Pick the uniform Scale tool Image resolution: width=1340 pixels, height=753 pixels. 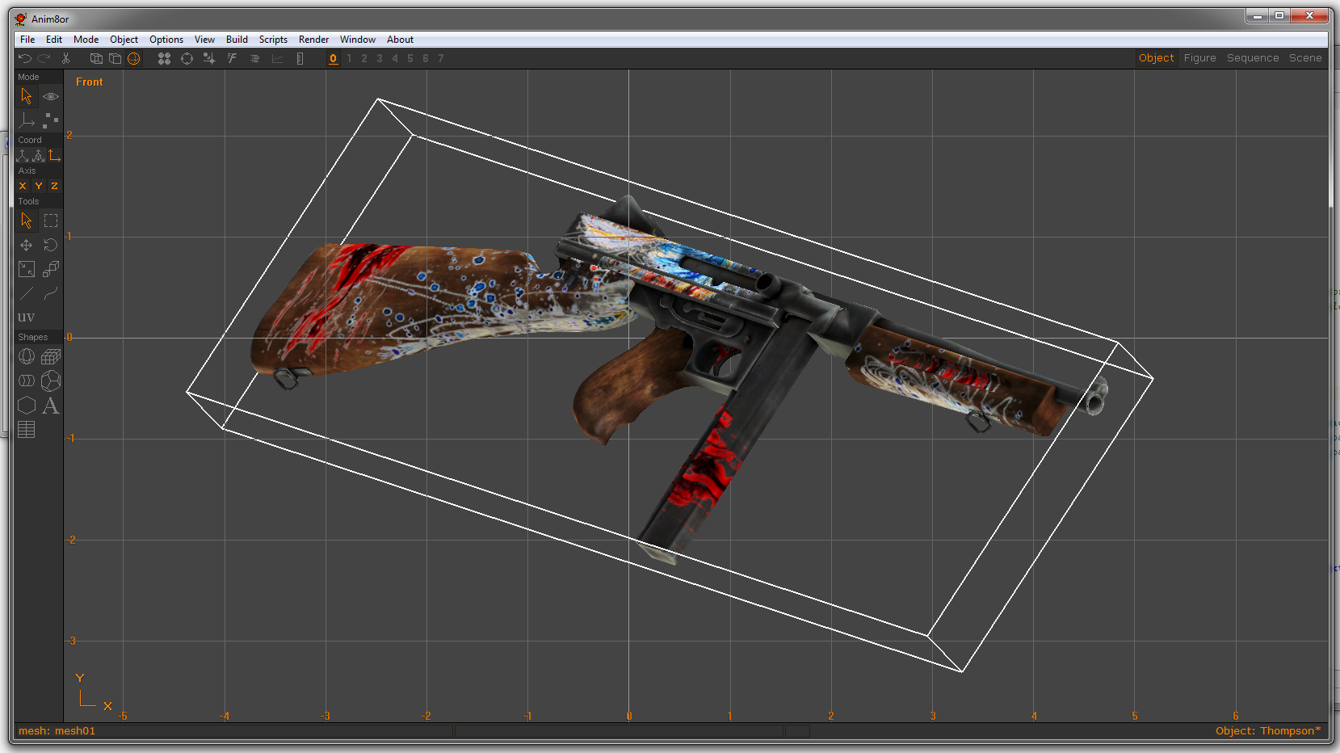pyautogui.click(x=27, y=269)
